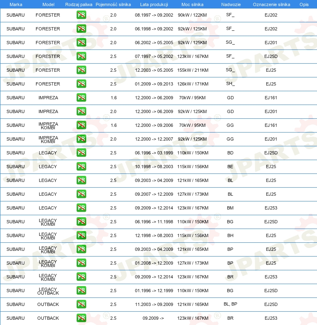Screen dimensions: 317x325
Task: Click fuel icon in the Impreza Kombi 1.6 row
Action: [81, 125]
